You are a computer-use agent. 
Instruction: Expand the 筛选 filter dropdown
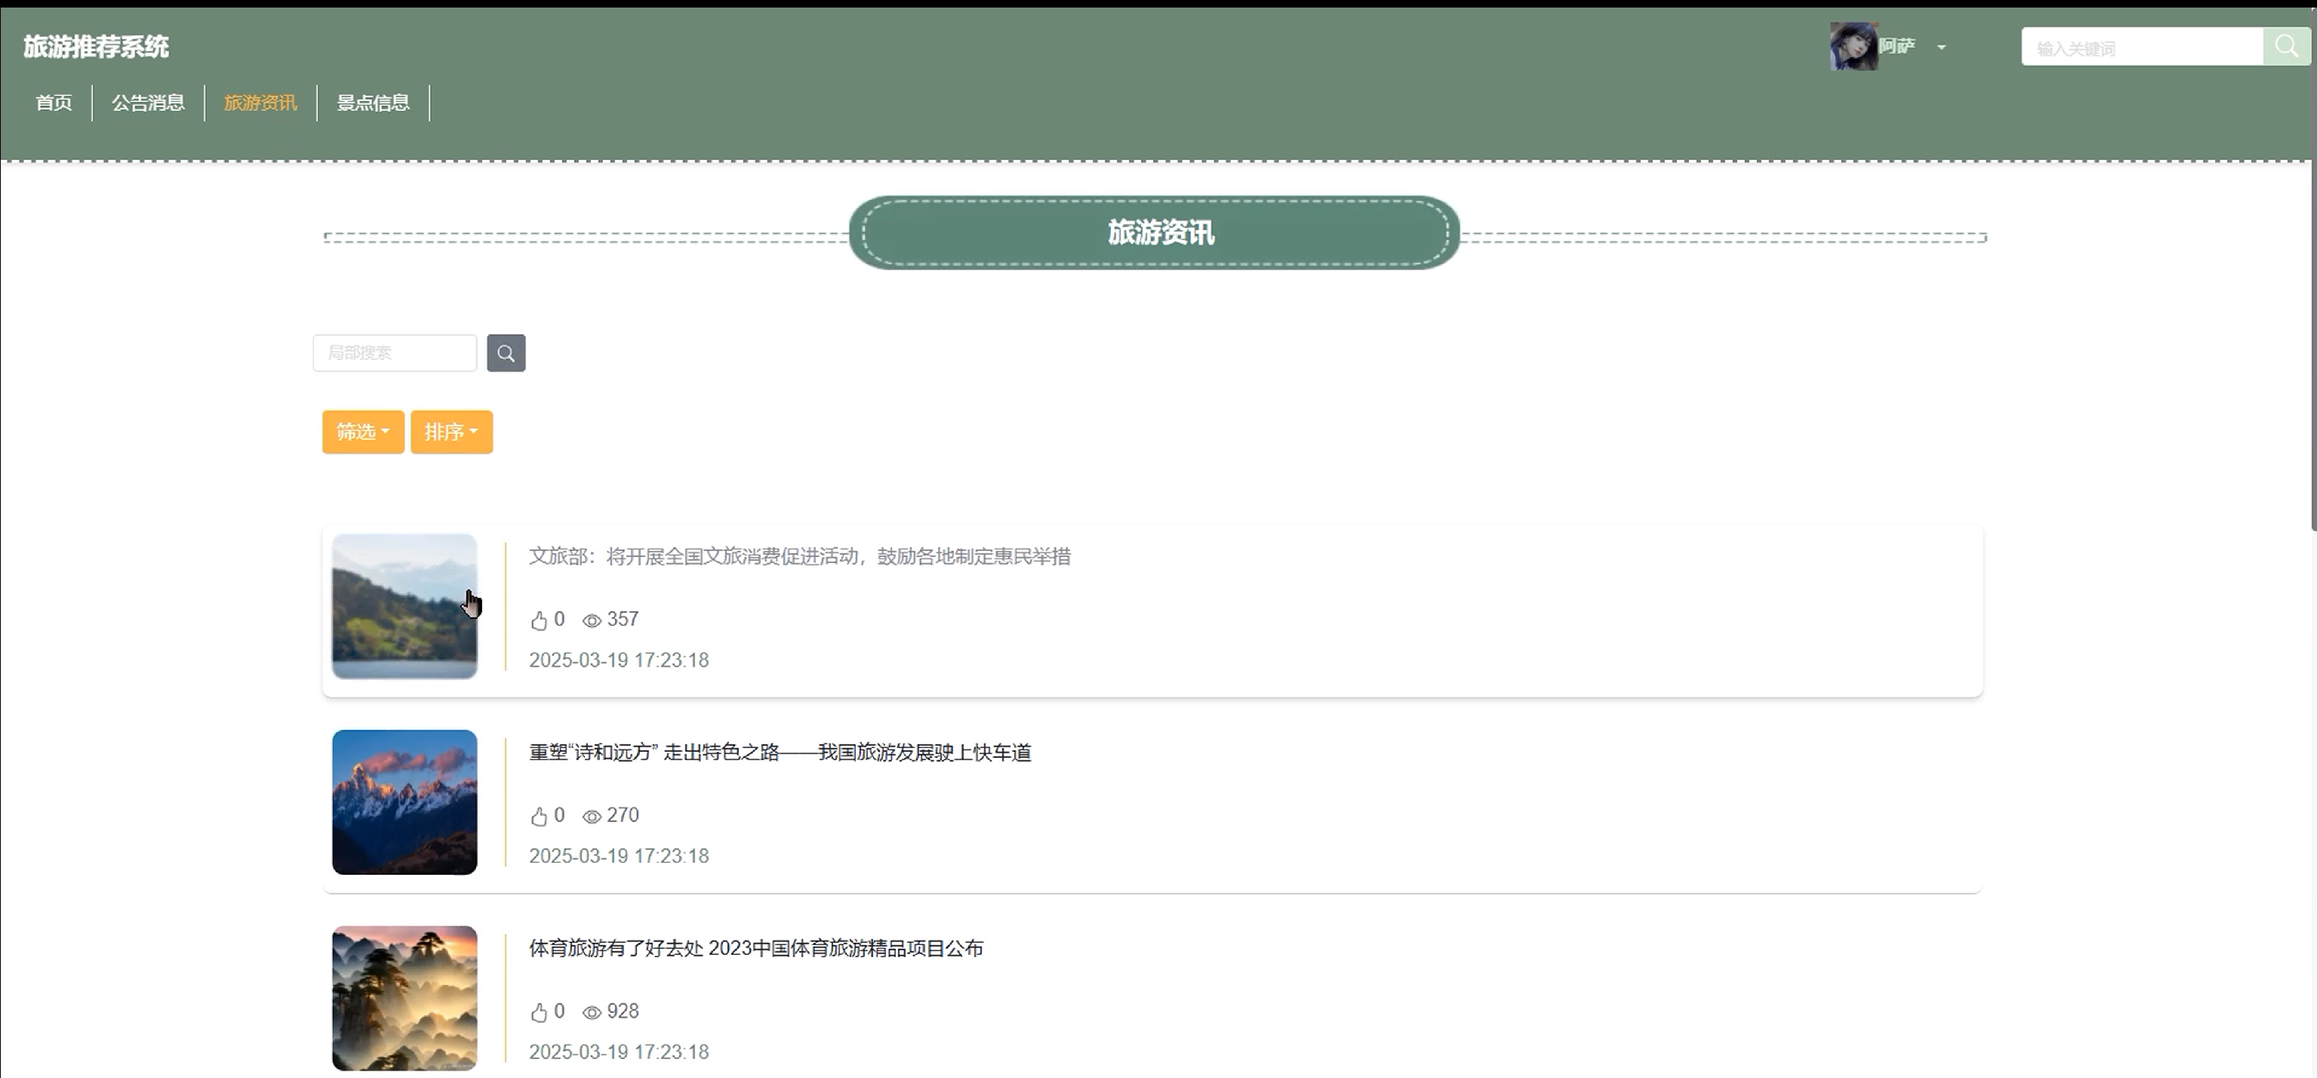(362, 432)
